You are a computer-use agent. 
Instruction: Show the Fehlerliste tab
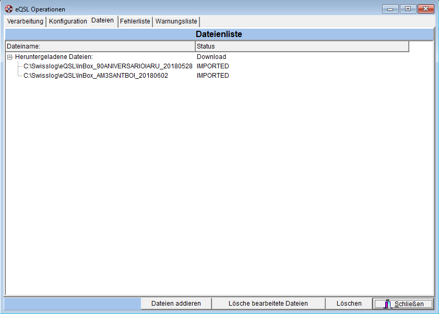point(135,21)
